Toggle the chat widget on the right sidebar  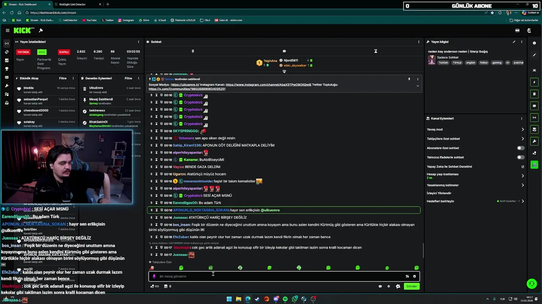[534, 106]
